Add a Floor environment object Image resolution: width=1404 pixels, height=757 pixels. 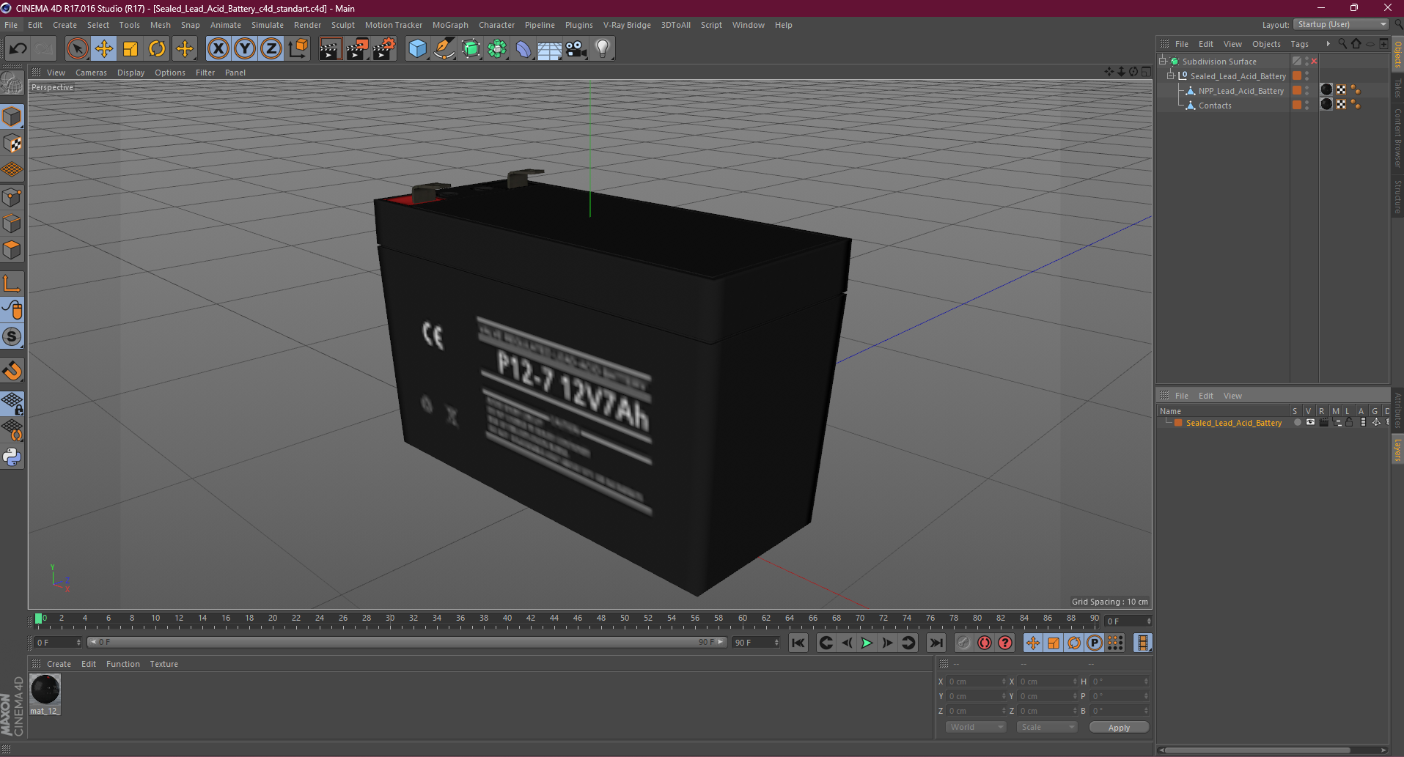click(x=550, y=49)
